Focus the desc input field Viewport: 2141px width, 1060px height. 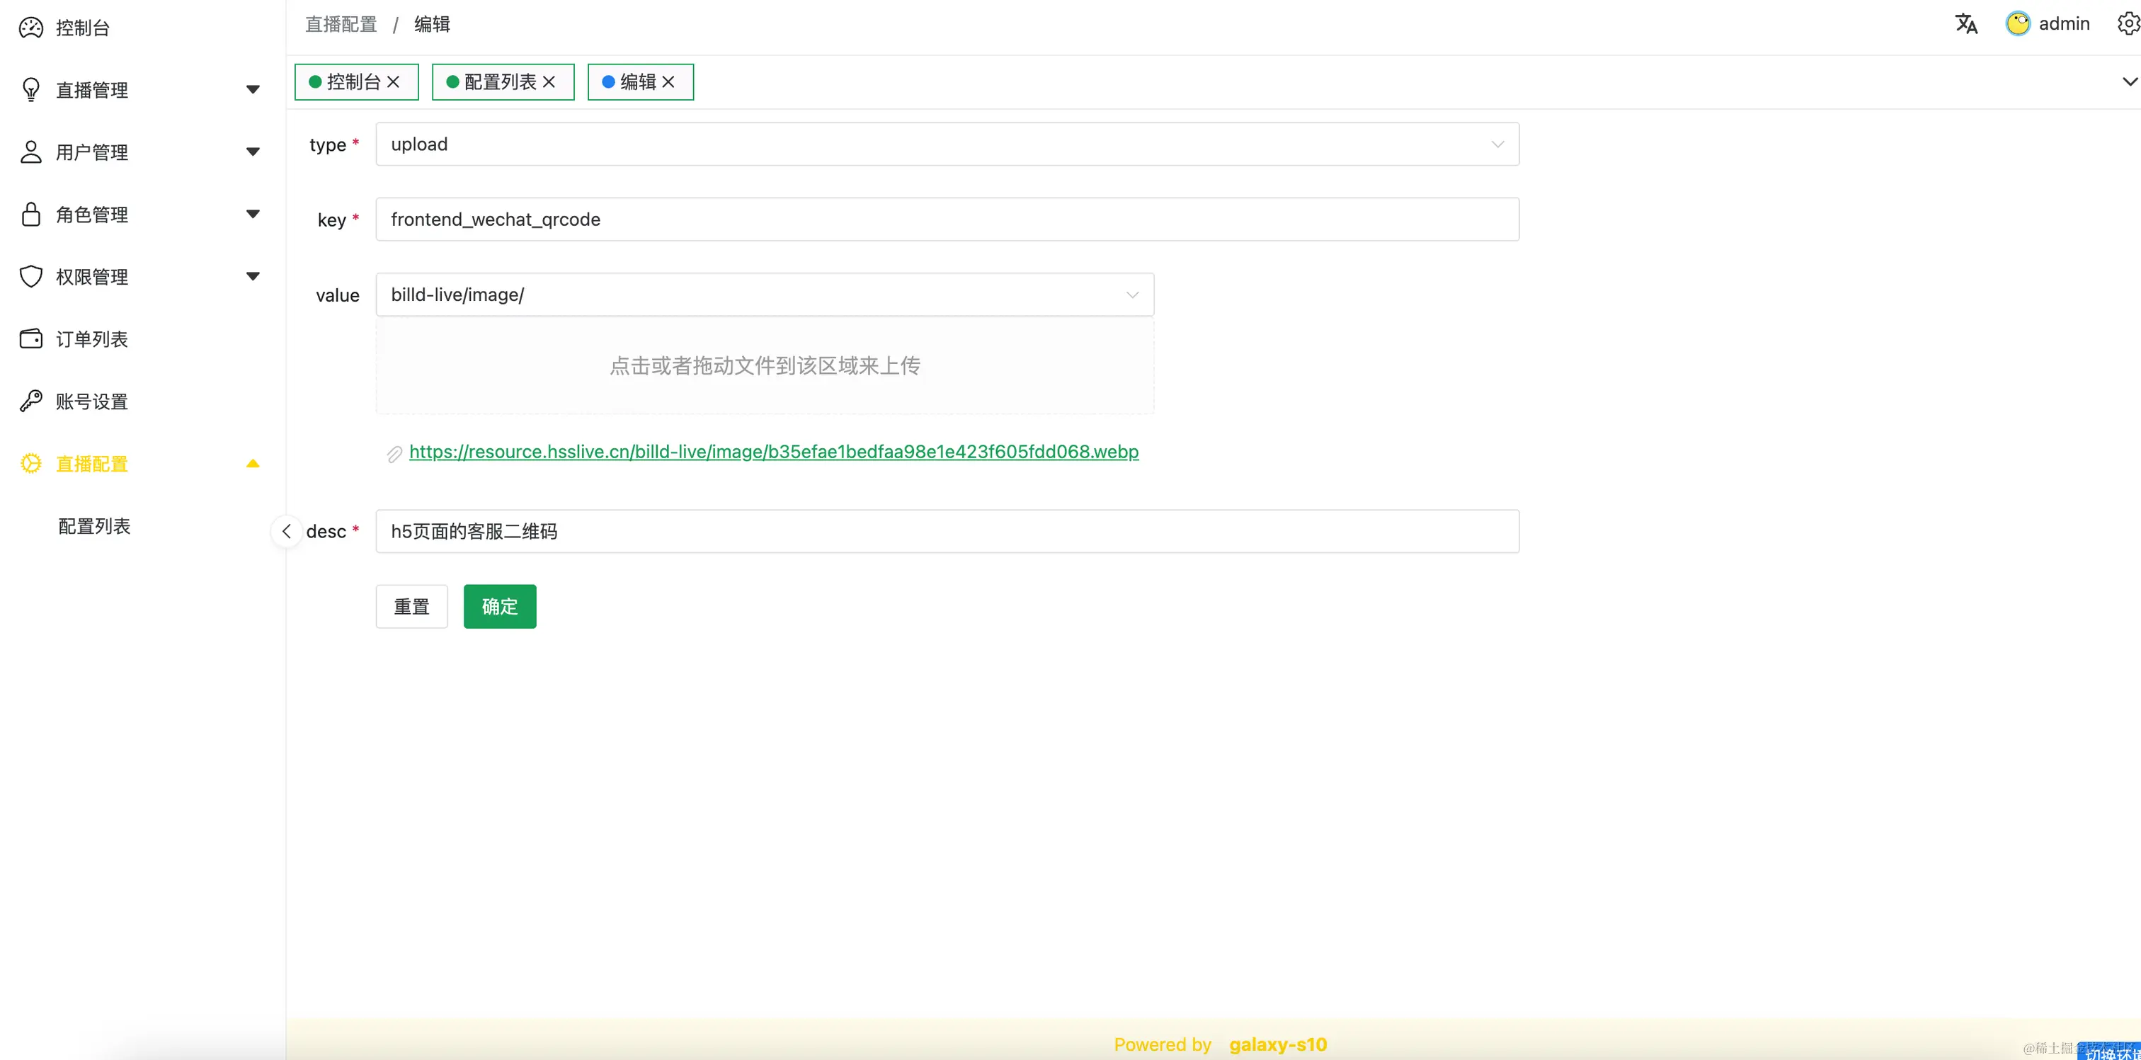[947, 531]
